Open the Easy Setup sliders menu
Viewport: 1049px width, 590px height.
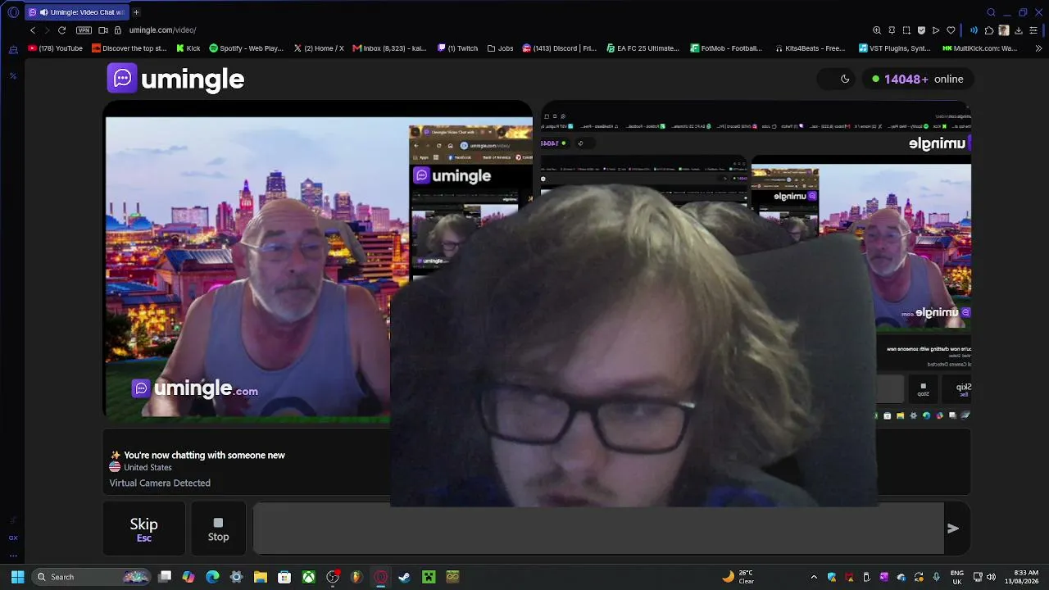[x=1033, y=30]
